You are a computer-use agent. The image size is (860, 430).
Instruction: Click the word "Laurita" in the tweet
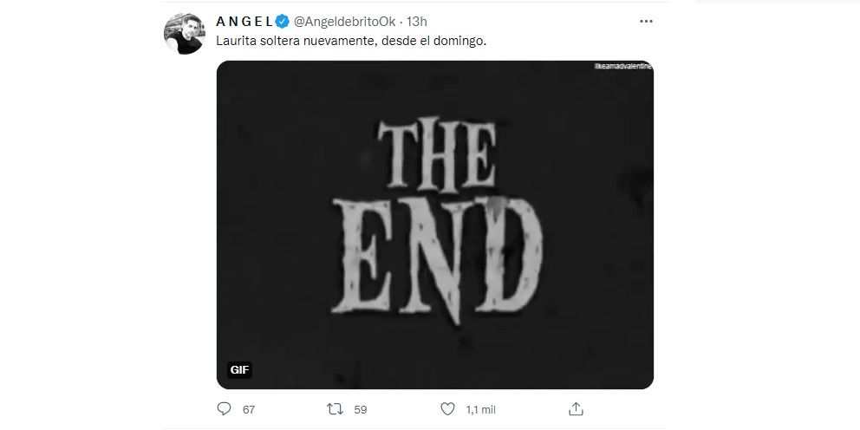237,41
